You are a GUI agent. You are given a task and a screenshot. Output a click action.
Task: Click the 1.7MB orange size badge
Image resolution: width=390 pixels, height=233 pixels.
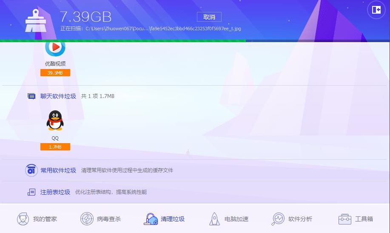point(55,147)
